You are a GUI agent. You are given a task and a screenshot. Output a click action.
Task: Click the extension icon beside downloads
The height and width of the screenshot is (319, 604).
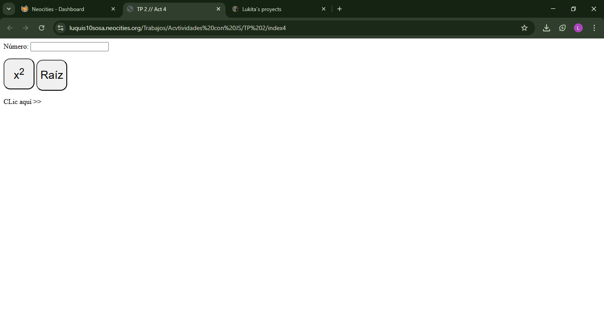click(x=562, y=28)
